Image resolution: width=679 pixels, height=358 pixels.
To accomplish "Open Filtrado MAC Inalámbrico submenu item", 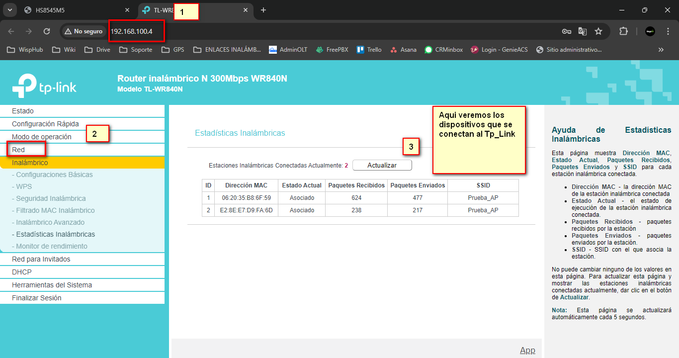I will coord(53,210).
